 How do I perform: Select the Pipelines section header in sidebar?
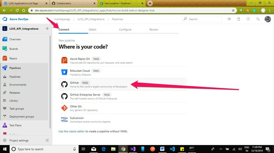pos(15,68)
